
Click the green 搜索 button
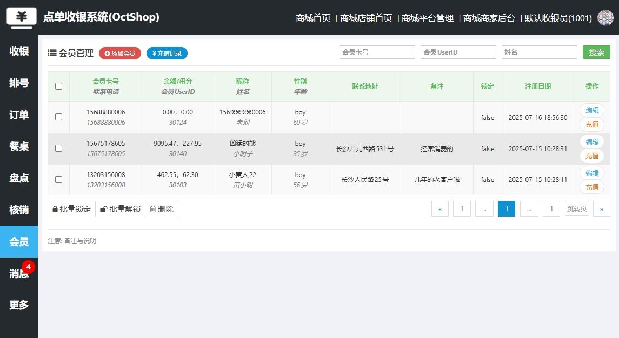click(596, 52)
